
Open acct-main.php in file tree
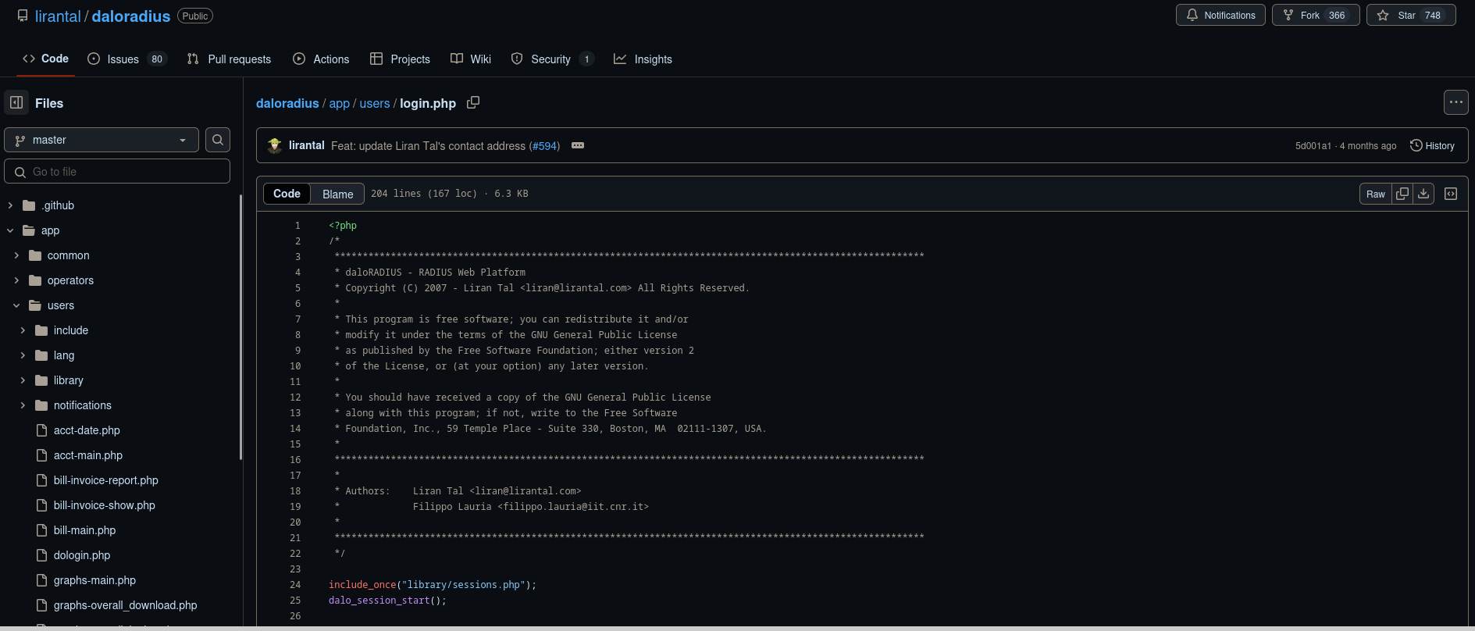pyautogui.click(x=88, y=455)
